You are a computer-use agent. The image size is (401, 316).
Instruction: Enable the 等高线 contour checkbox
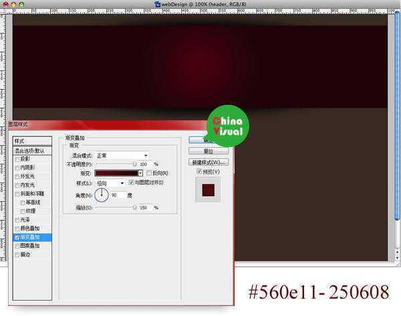(23, 202)
